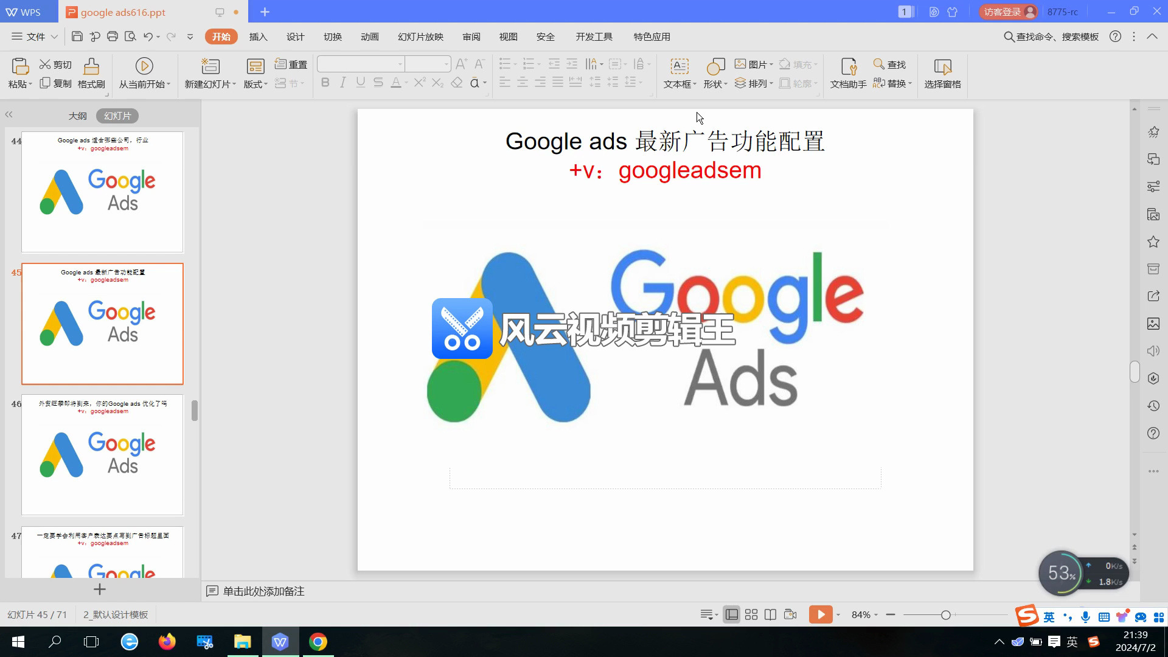This screenshot has width=1168, height=657.
Task: Click the Print icon in quick toolbar
Action: click(x=112, y=36)
